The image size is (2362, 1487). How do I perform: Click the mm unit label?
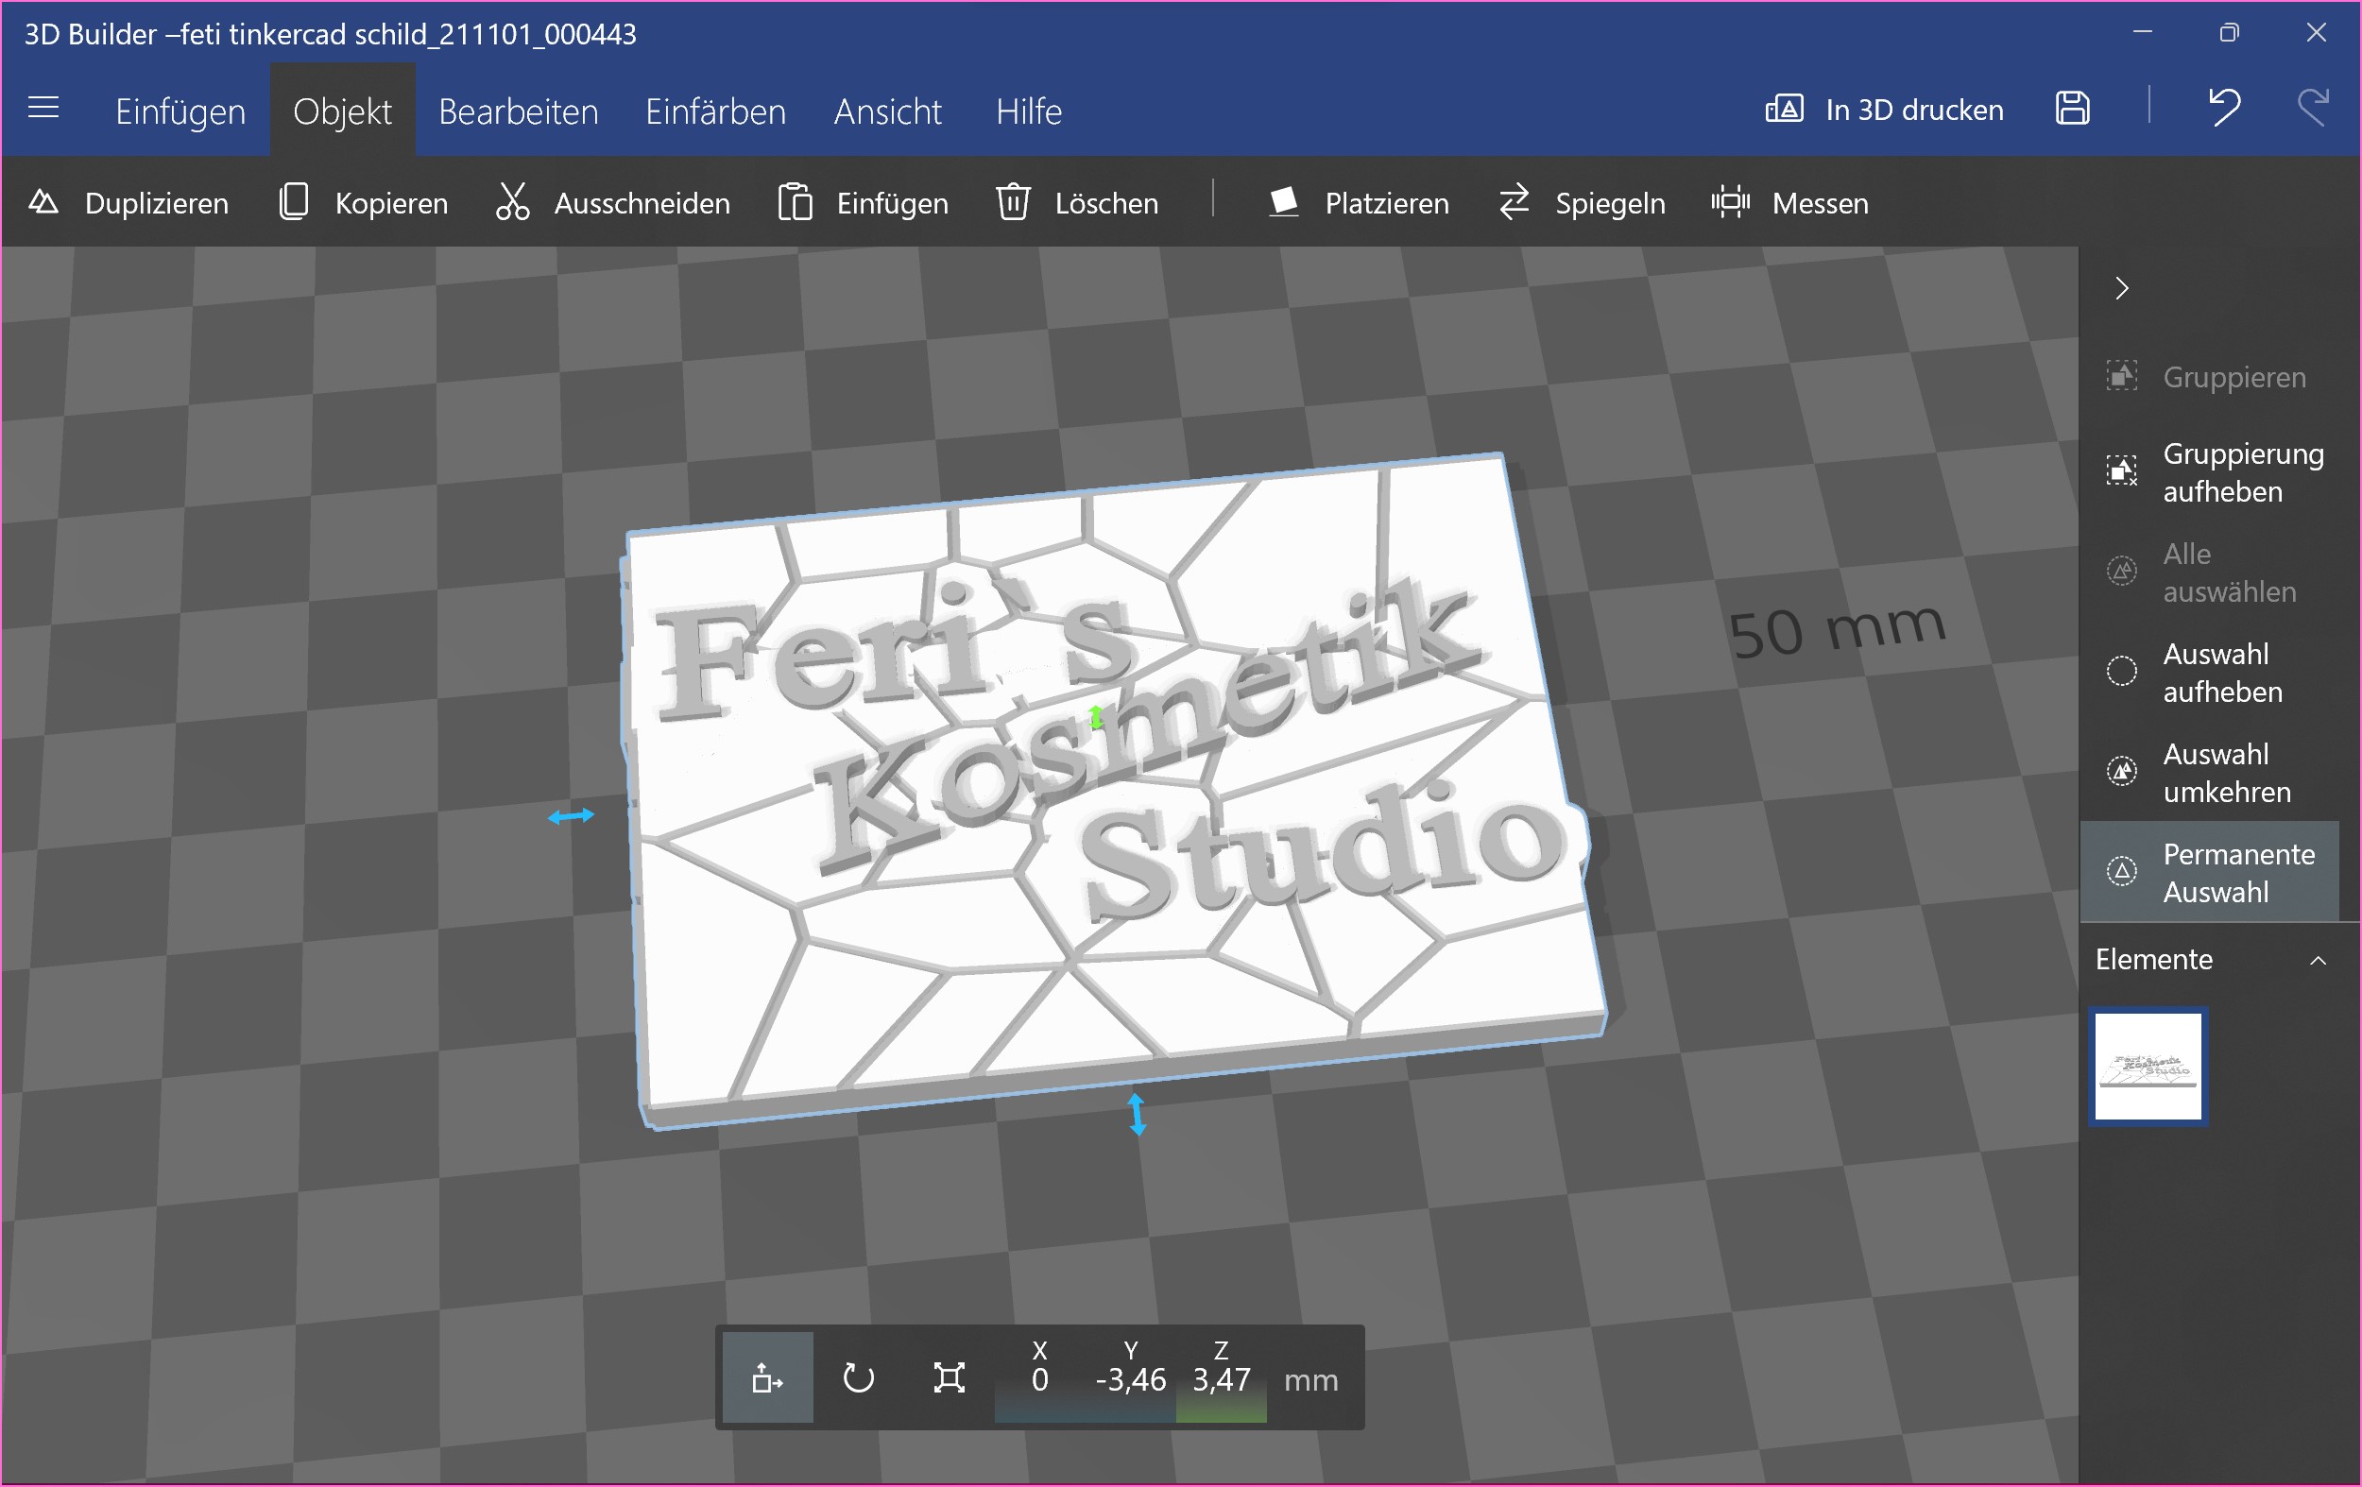coord(1310,1380)
